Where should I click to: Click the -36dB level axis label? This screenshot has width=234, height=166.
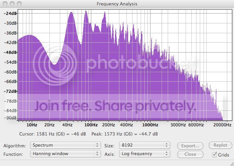(10, 33)
